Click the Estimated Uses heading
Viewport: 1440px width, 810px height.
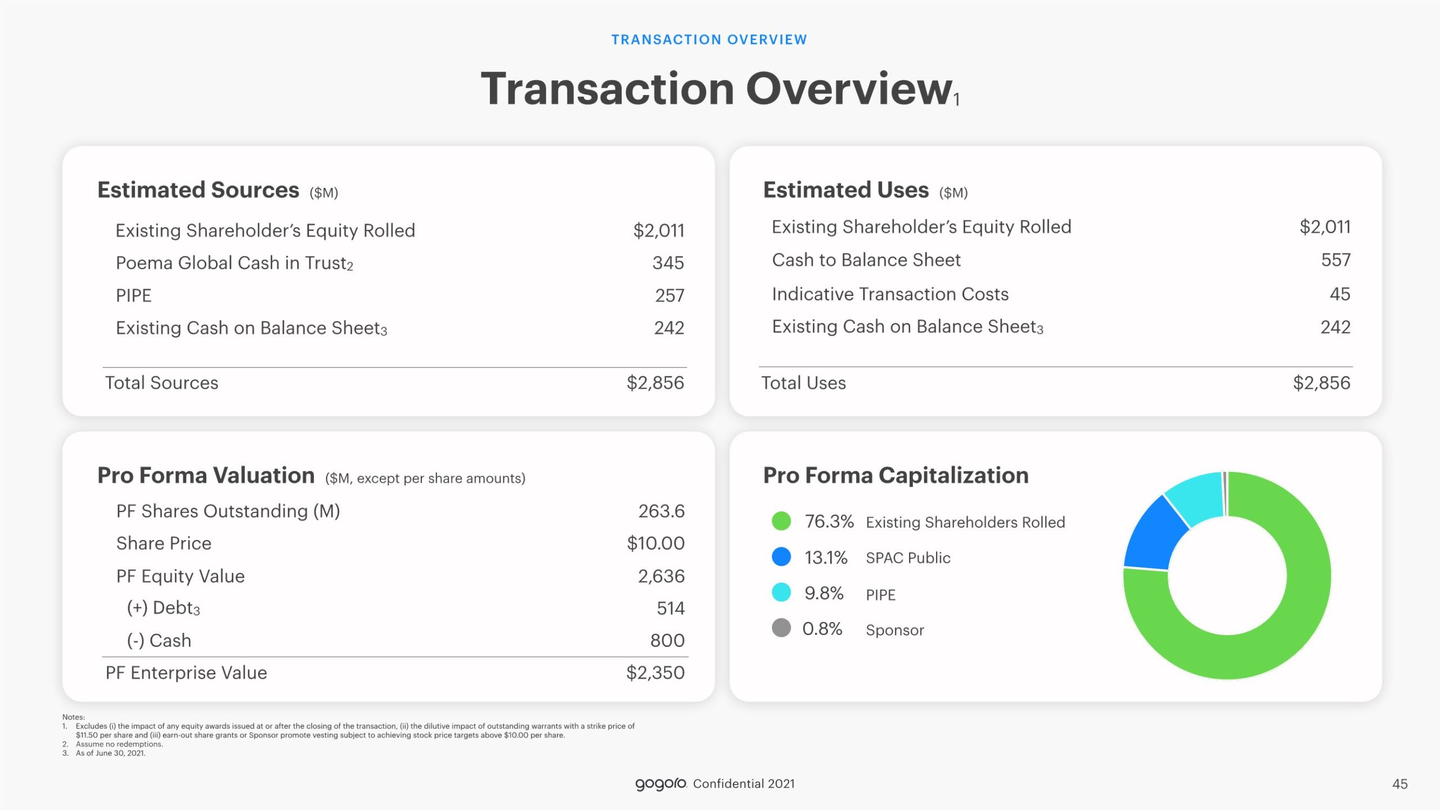point(845,190)
